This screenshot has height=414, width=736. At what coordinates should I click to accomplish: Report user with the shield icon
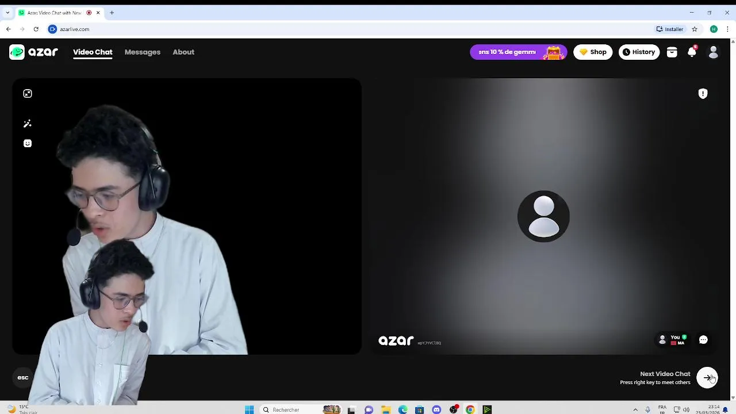click(x=703, y=94)
